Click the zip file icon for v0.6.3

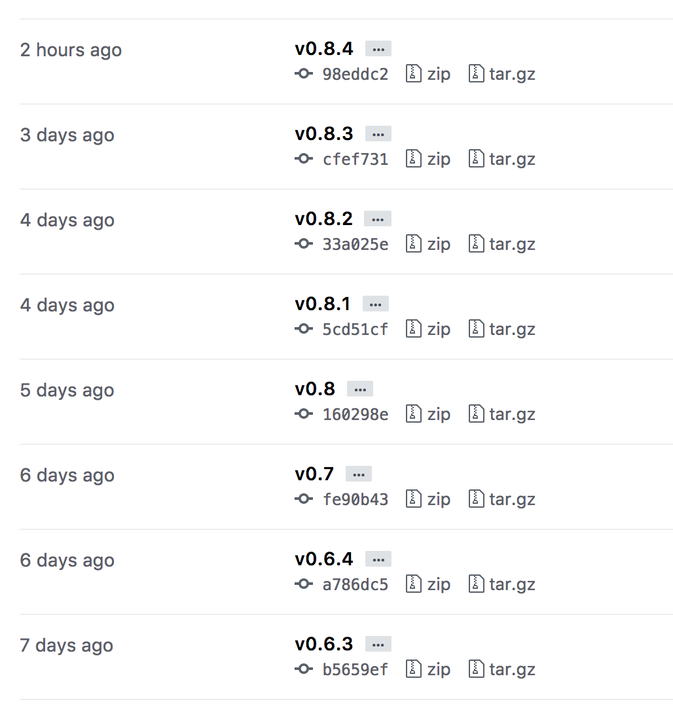point(414,669)
